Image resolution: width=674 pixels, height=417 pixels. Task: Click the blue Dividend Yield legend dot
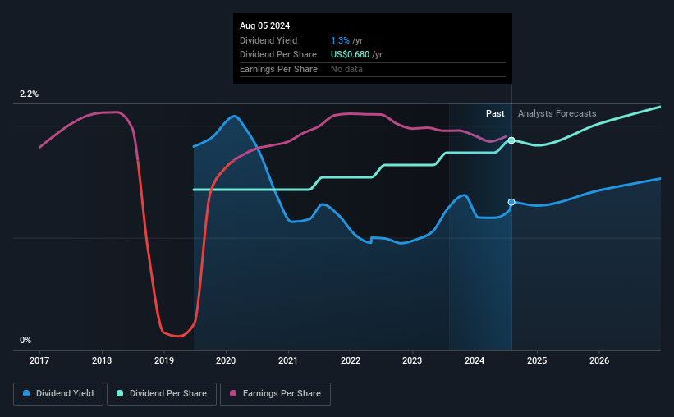coord(26,393)
